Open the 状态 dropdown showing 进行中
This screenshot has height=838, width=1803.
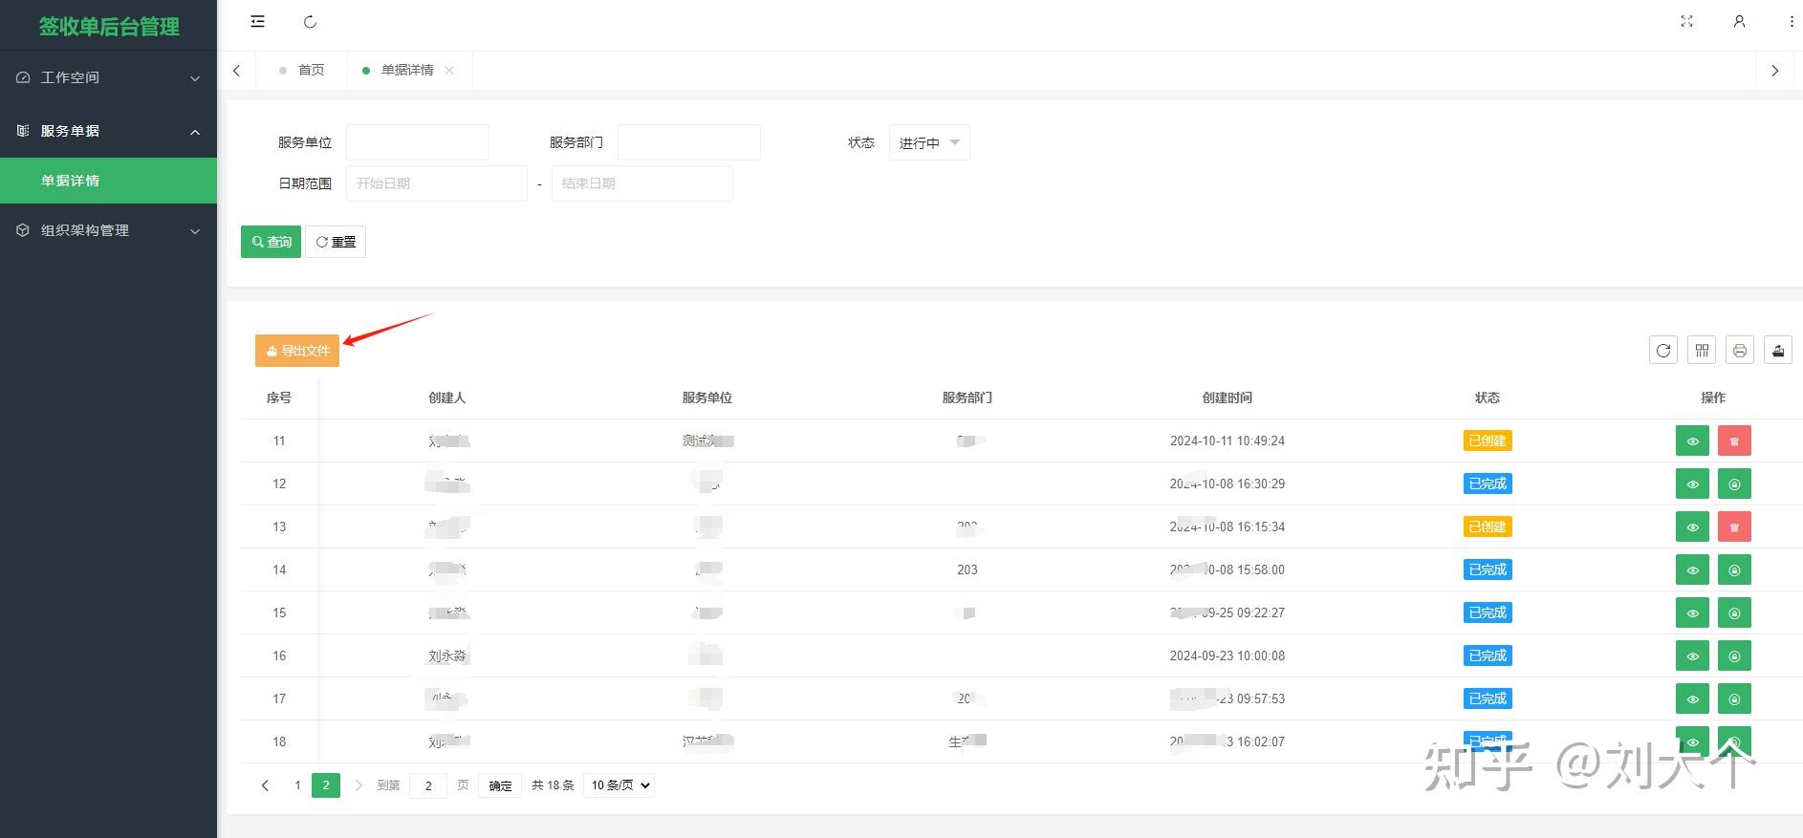click(929, 142)
